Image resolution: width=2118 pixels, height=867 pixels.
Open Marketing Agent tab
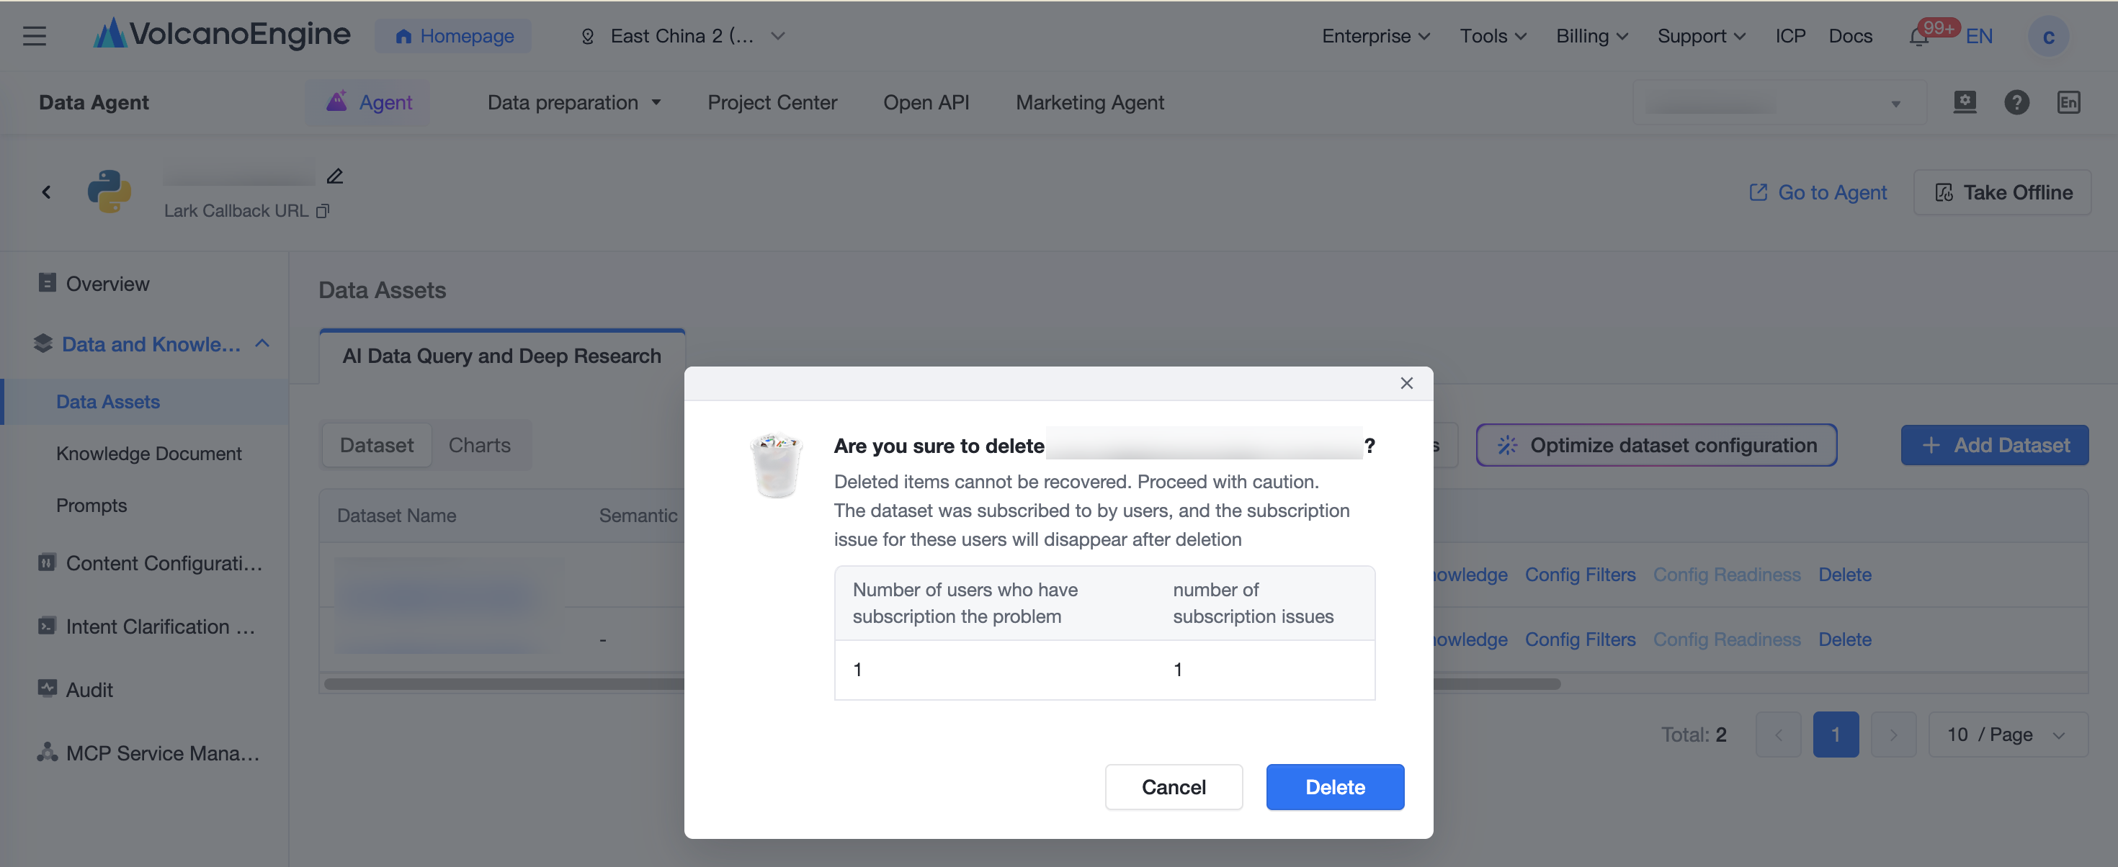click(x=1089, y=103)
